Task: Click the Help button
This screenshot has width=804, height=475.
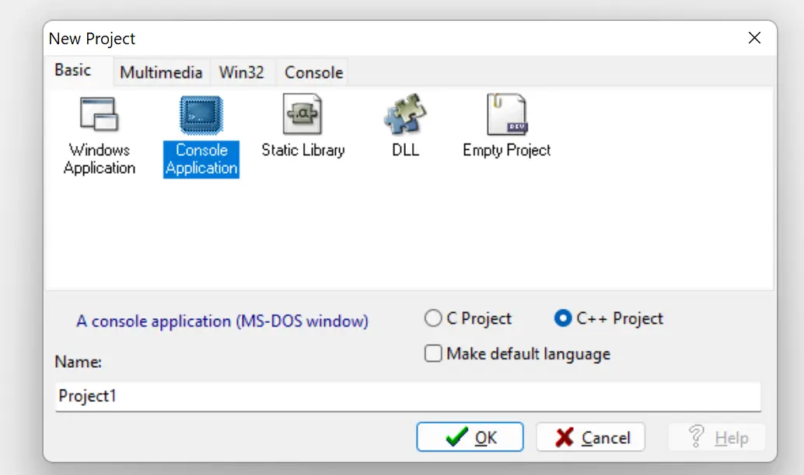Action: click(x=717, y=438)
